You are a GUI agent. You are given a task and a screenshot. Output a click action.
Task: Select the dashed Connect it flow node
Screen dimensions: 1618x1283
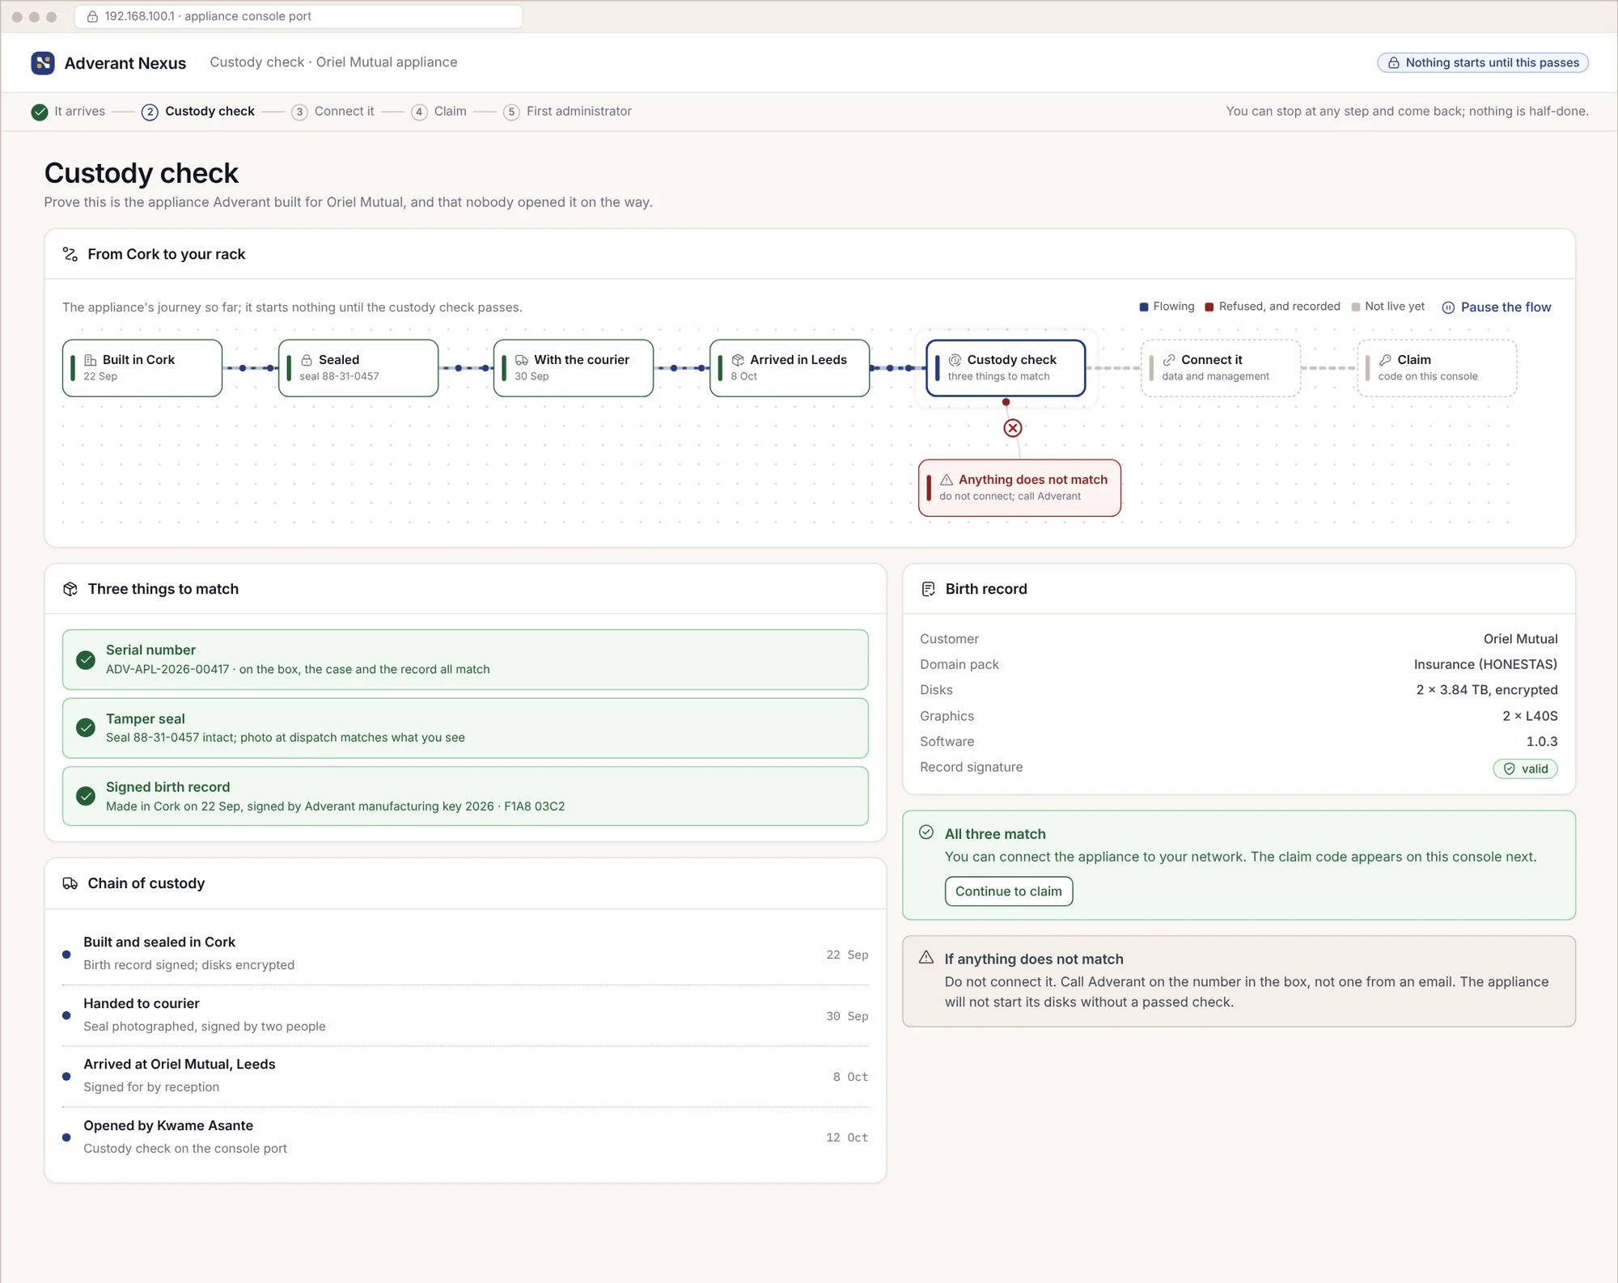1221,368
